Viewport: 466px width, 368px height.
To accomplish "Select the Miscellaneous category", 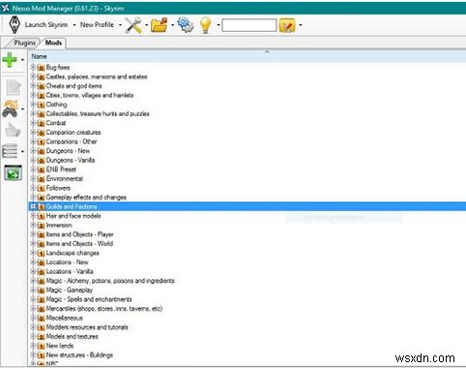I will click(x=65, y=318).
